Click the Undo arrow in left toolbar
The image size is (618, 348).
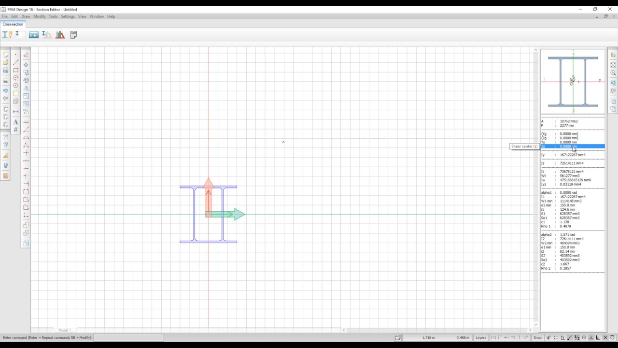click(x=5, y=90)
